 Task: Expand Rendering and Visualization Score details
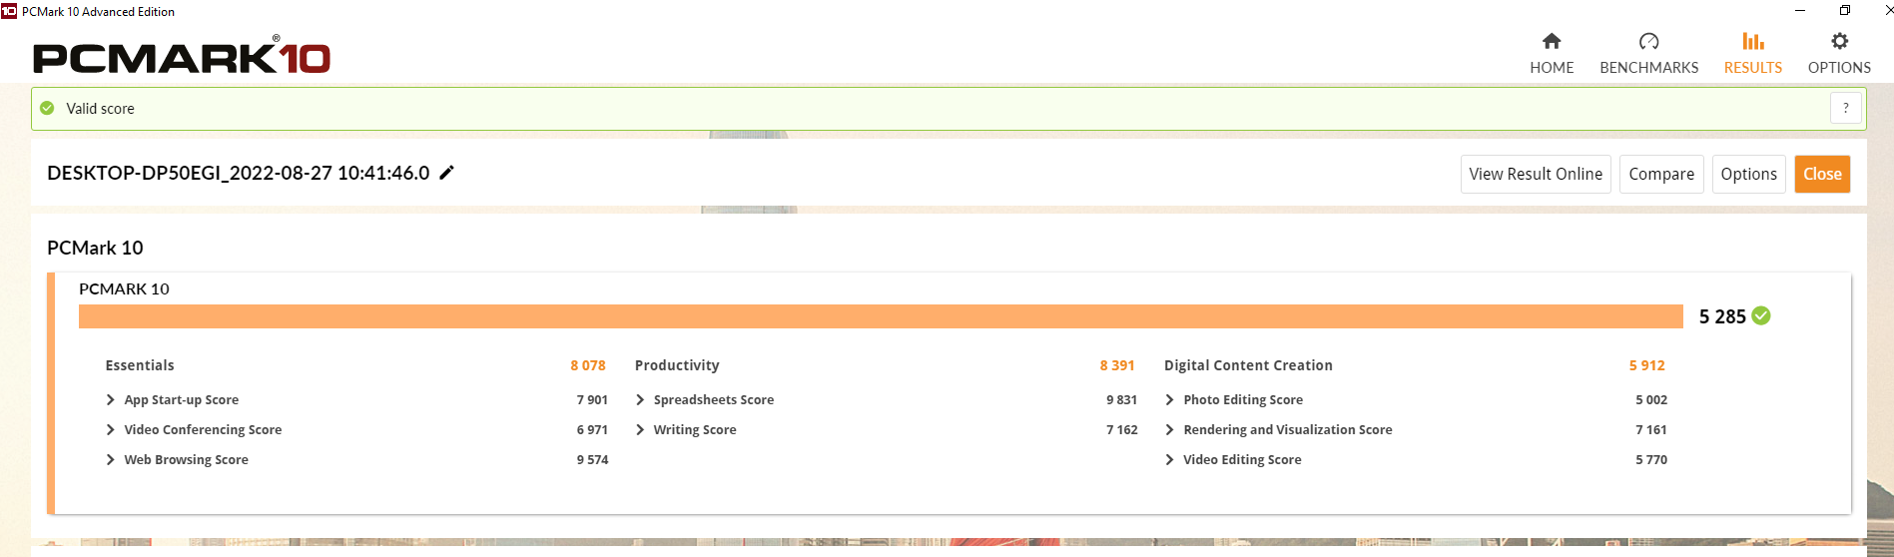(x=1169, y=429)
